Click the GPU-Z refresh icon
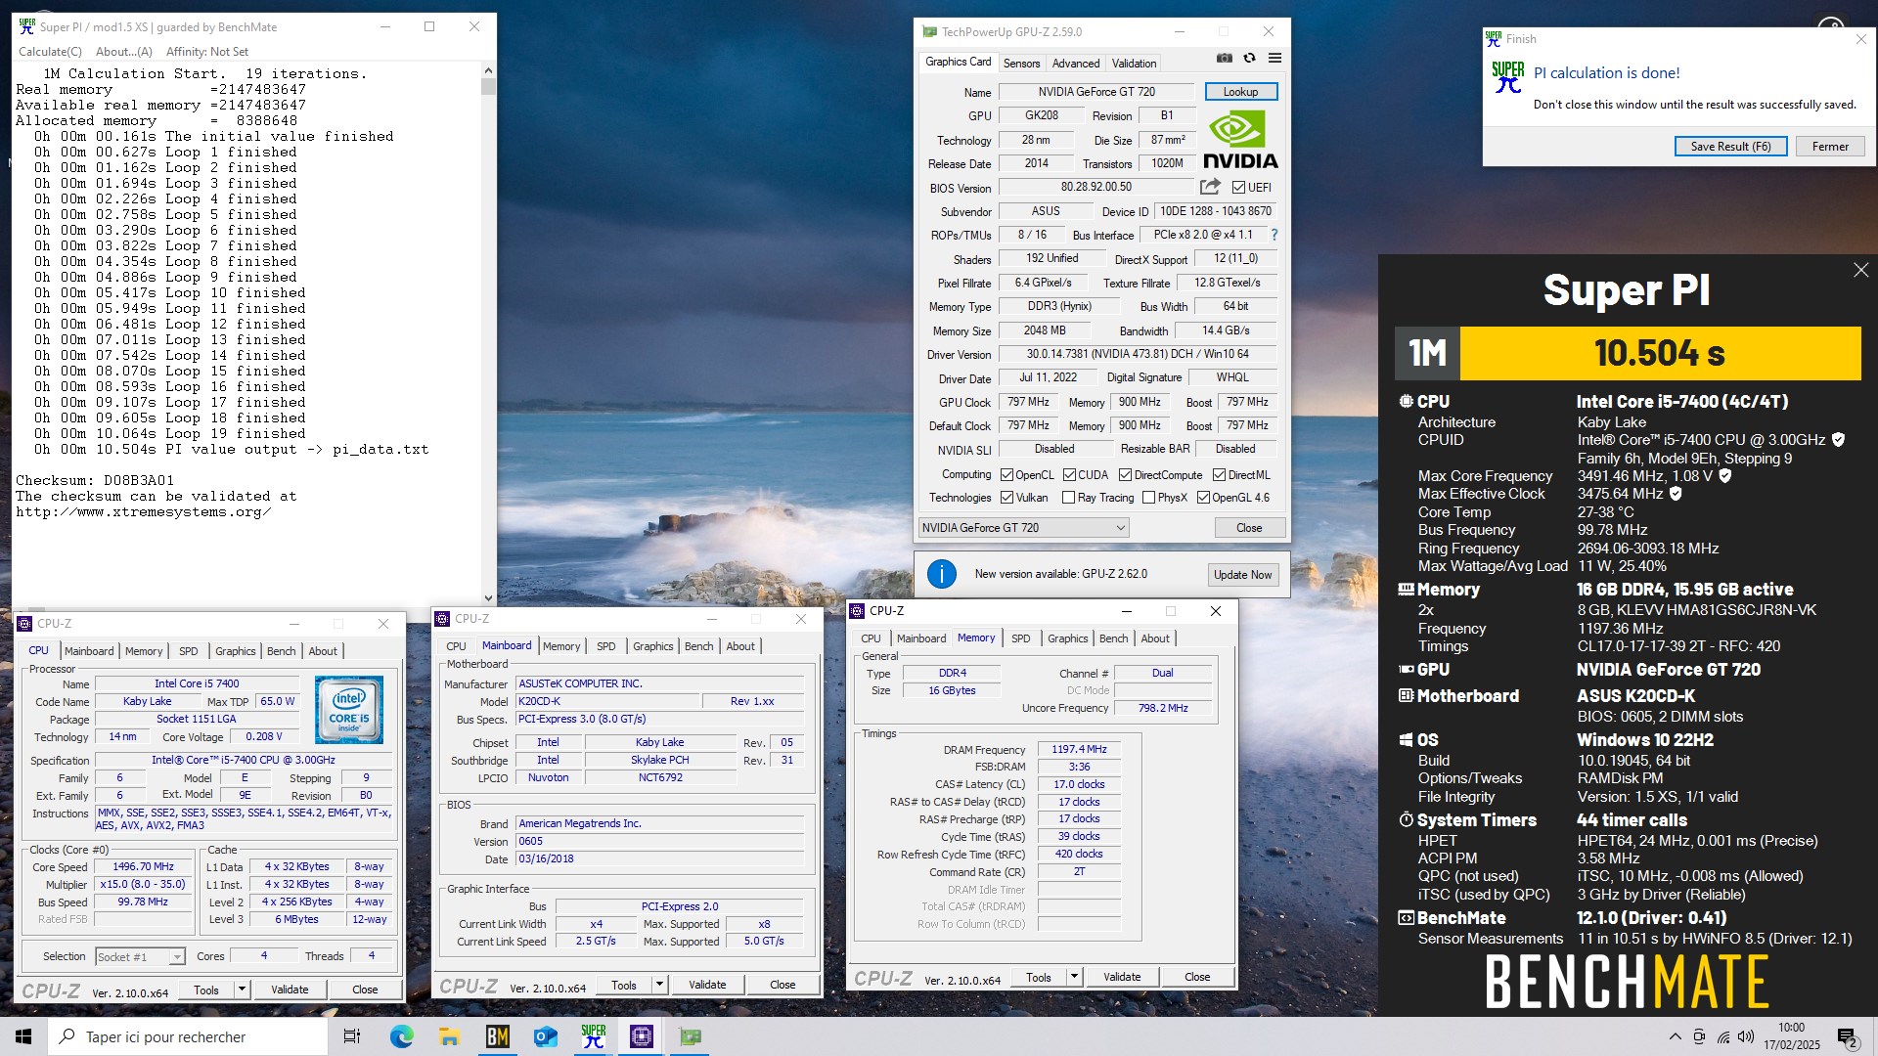The image size is (1878, 1056). (x=1249, y=59)
